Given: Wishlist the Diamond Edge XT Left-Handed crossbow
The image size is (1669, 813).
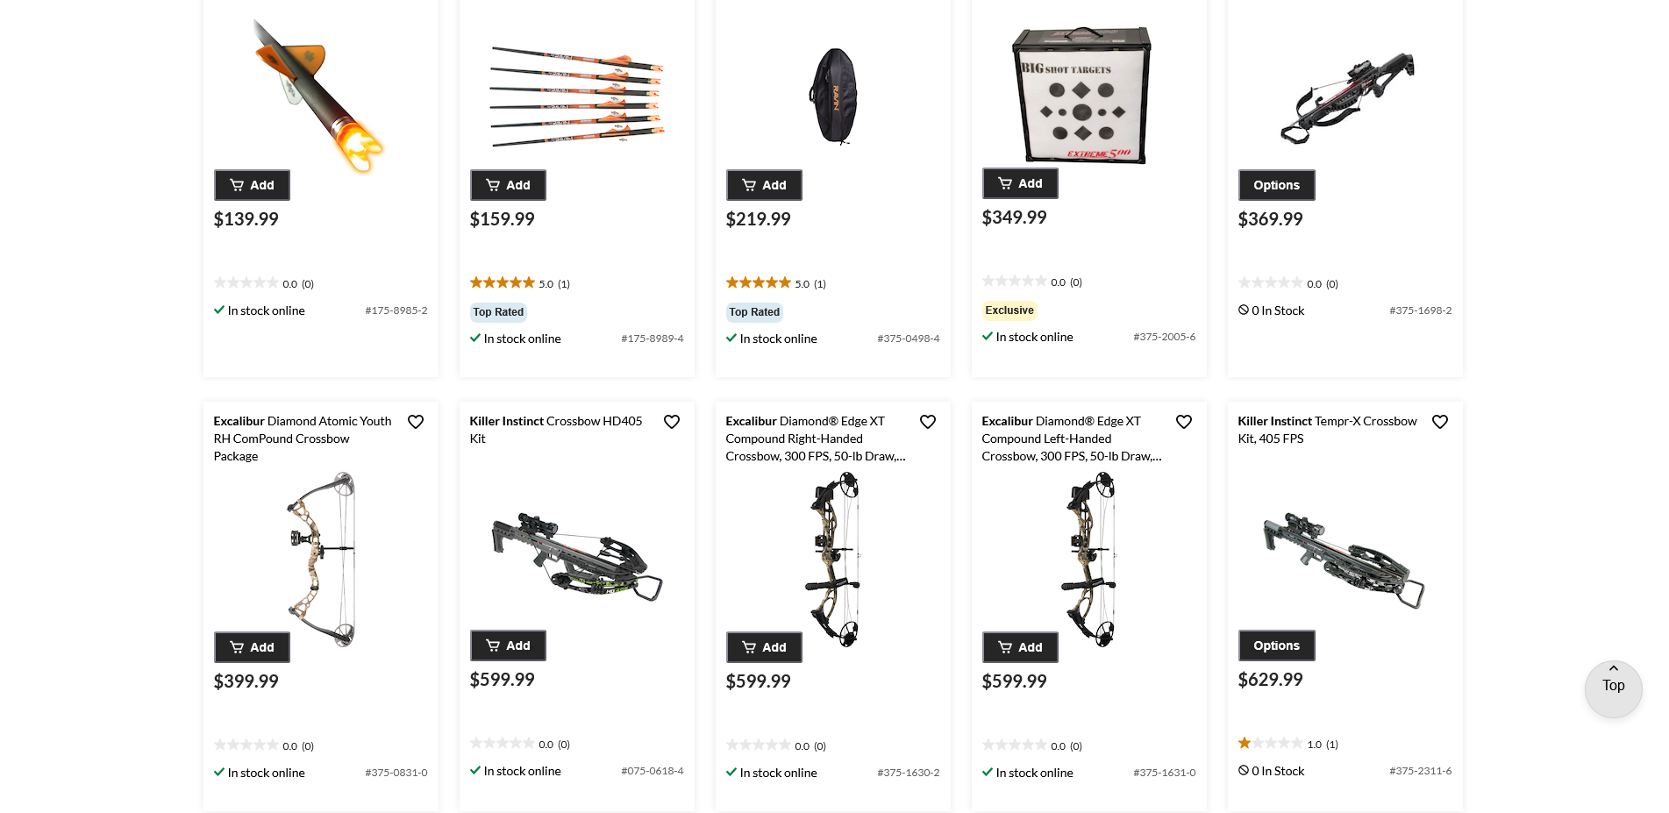Looking at the screenshot, I should pyautogui.click(x=1184, y=422).
